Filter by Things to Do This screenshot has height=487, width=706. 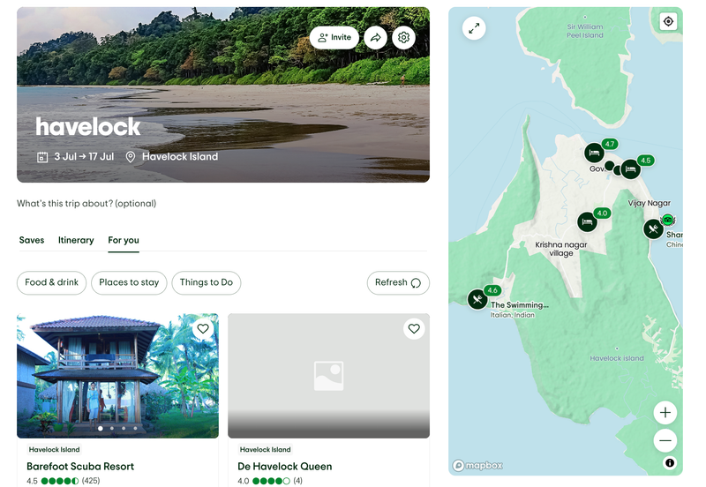pyautogui.click(x=207, y=282)
